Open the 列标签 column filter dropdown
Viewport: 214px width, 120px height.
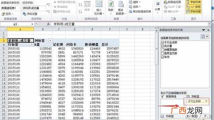pyautogui.click(x=50, y=41)
